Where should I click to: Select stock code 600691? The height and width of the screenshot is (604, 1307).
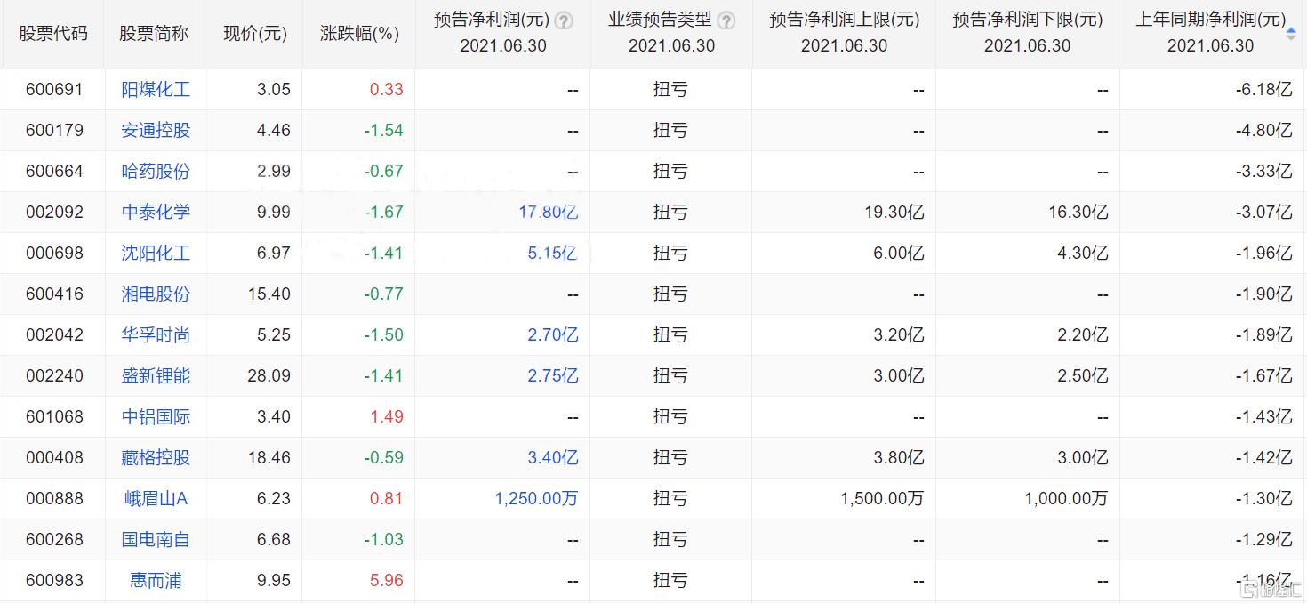(54, 89)
